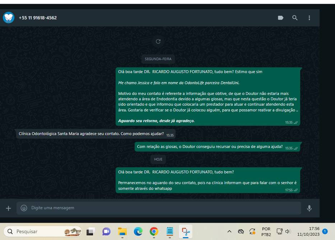Open the Notepad taskbar icon

coord(169,231)
